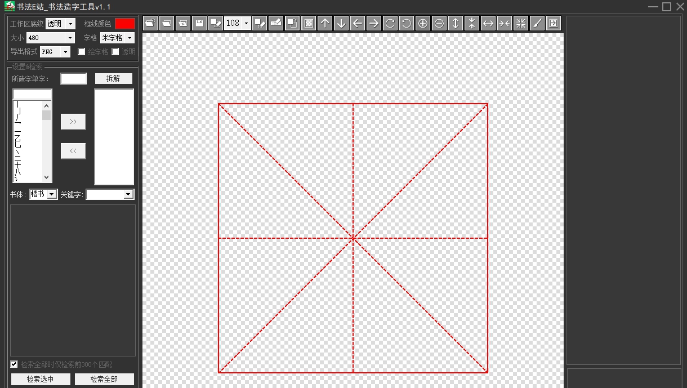Select the 乙 entry in the stroke list
The image size is (687, 388).
[x=18, y=139]
